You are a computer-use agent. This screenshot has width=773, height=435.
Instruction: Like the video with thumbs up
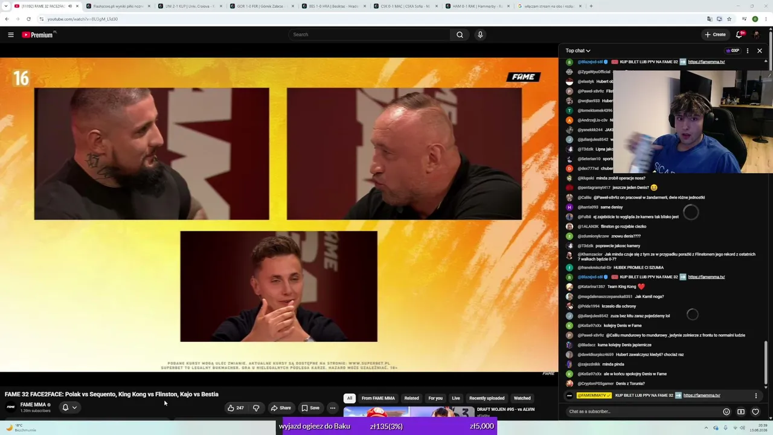pos(235,408)
